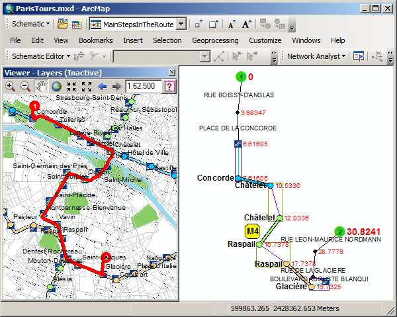Click the decrease label text size icon
This screenshot has width=397, height=317.
point(232,24)
